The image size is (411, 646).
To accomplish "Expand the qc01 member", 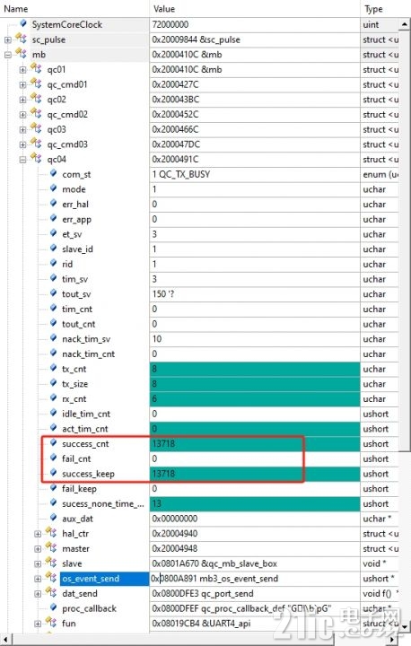I will [22, 70].
